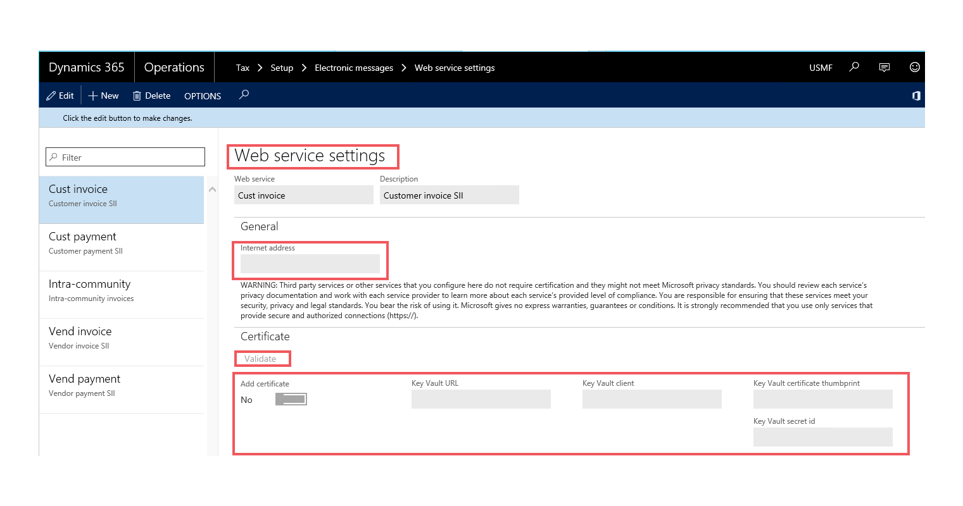This screenshot has height=506, width=963.
Task: Focus the Filter search box
Action: click(125, 157)
